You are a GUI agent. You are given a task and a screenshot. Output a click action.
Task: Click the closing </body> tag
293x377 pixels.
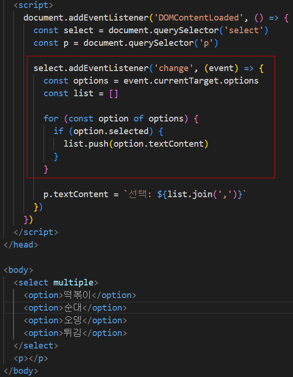(x=21, y=371)
